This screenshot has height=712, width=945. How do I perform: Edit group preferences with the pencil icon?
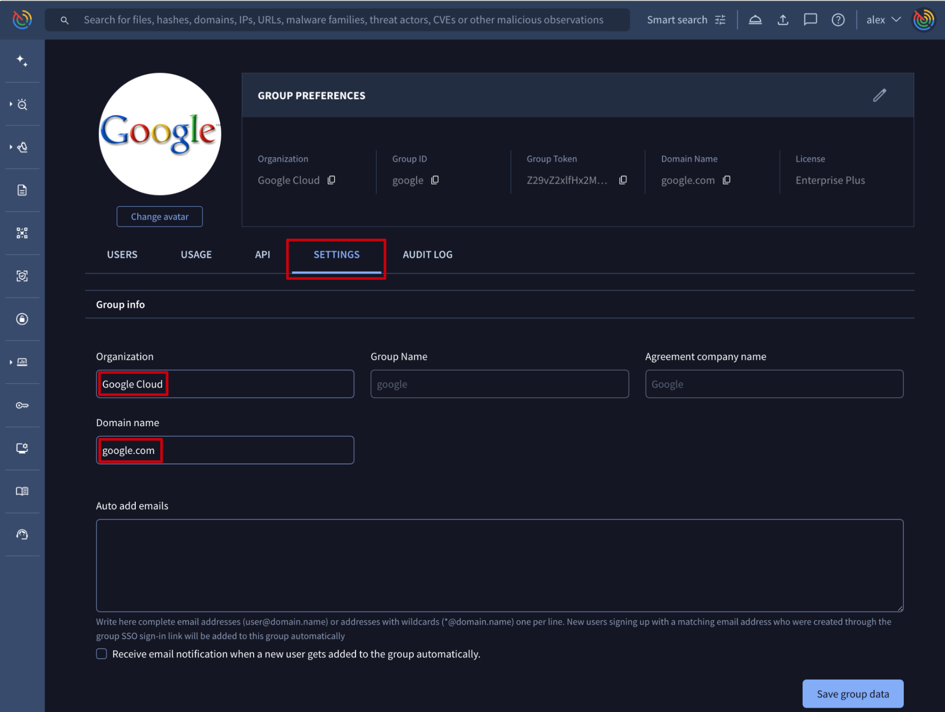tap(879, 95)
